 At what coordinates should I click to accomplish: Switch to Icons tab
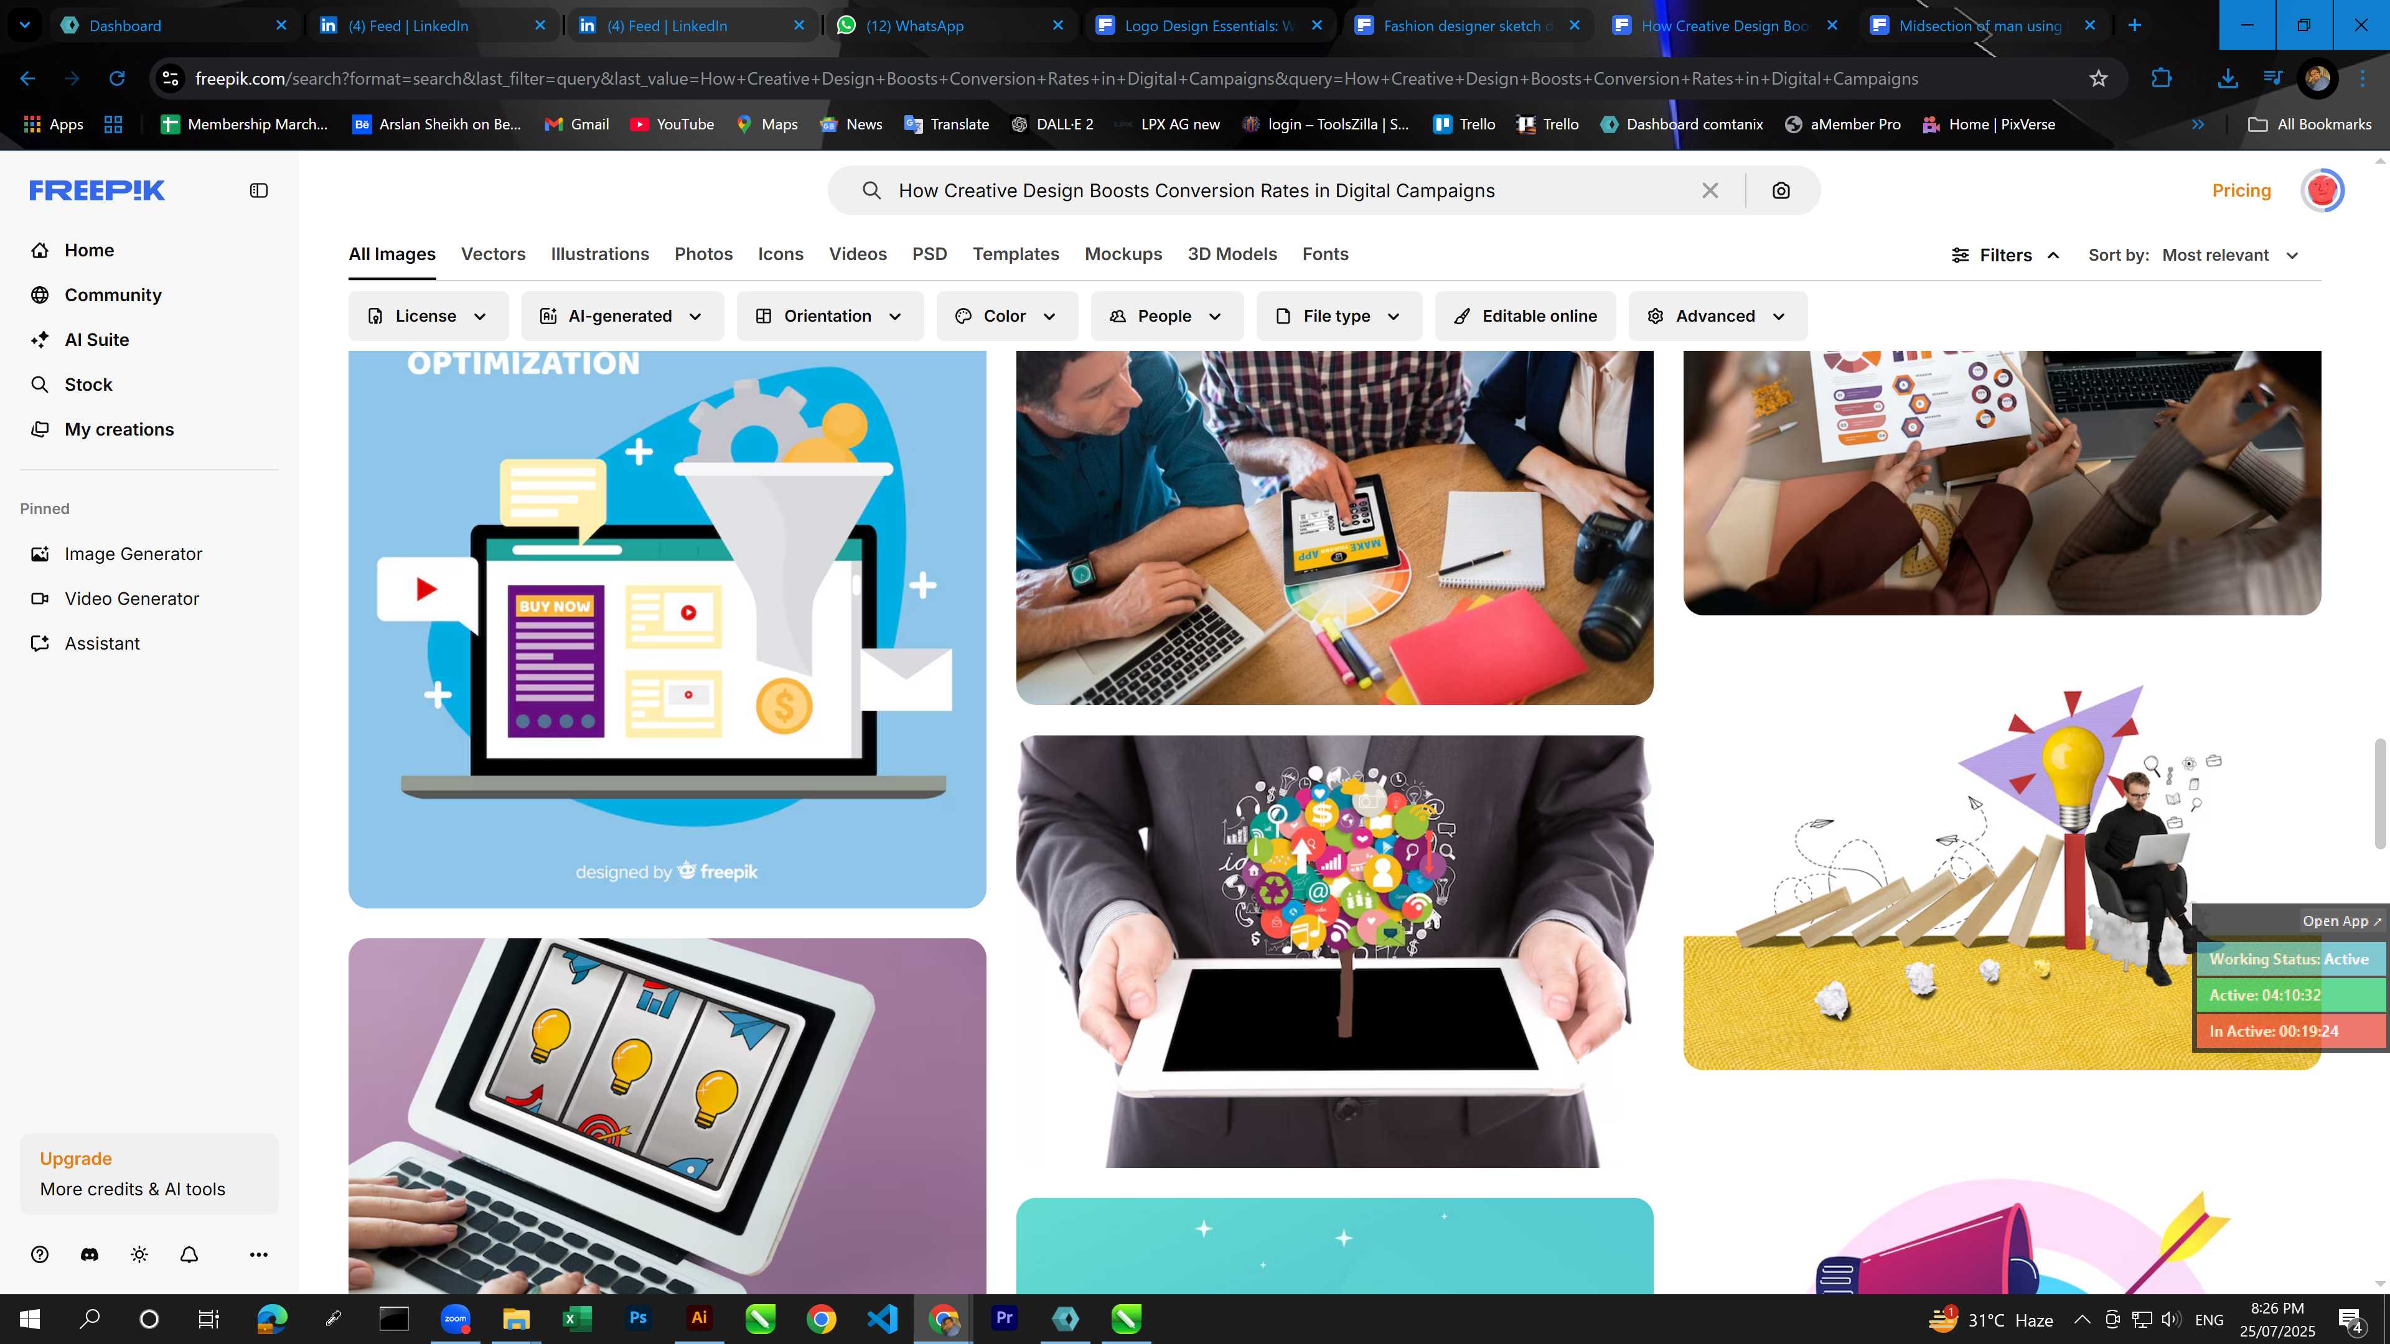pos(780,254)
